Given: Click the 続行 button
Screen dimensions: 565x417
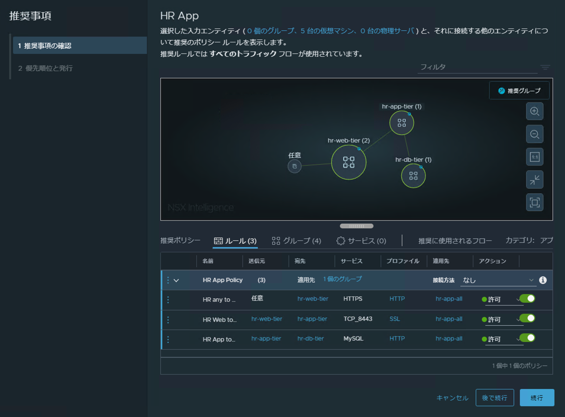Looking at the screenshot, I should 537,398.
